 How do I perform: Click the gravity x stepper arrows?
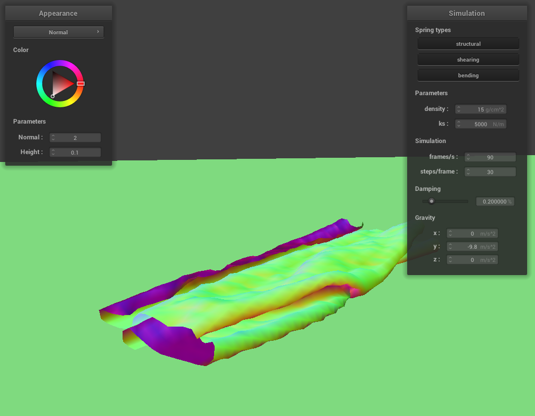point(450,233)
